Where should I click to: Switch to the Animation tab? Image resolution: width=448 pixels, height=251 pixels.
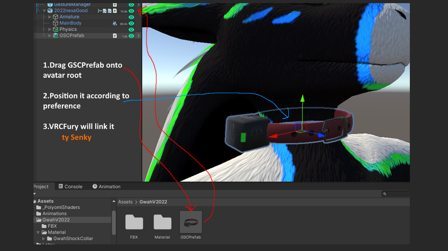point(107,187)
